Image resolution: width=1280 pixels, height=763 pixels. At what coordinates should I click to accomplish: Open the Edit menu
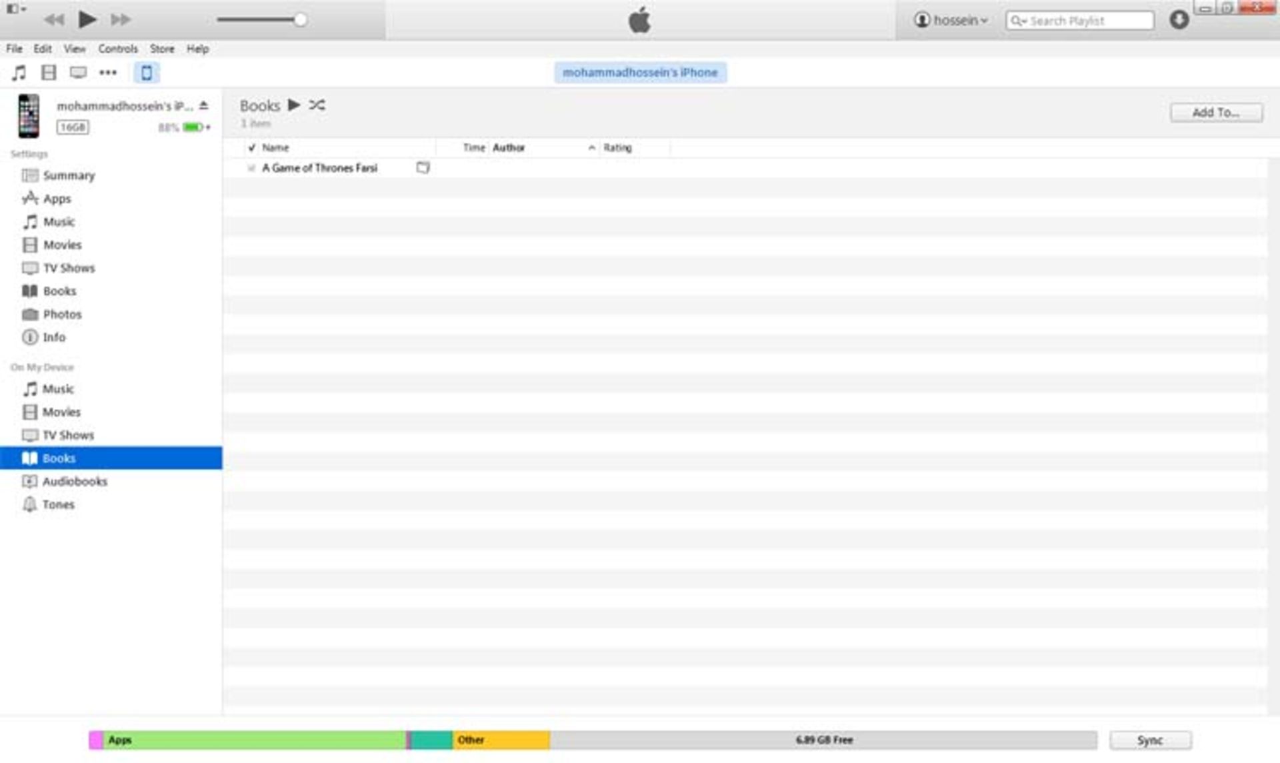[43, 49]
